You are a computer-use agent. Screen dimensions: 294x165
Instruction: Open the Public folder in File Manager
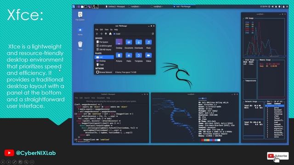point(129,57)
